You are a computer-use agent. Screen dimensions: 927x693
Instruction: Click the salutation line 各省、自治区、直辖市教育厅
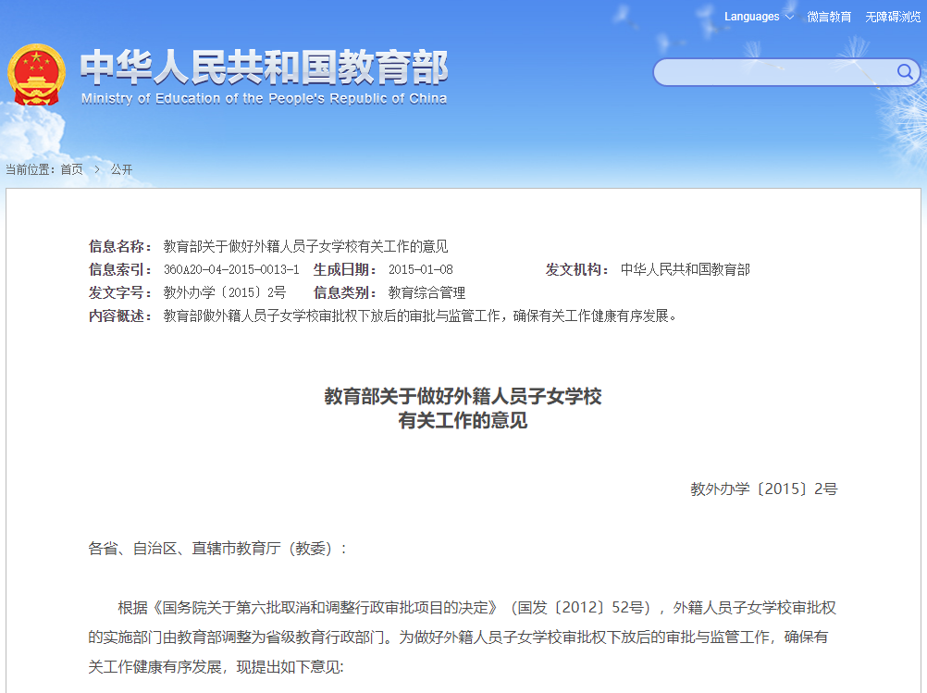point(217,548)
